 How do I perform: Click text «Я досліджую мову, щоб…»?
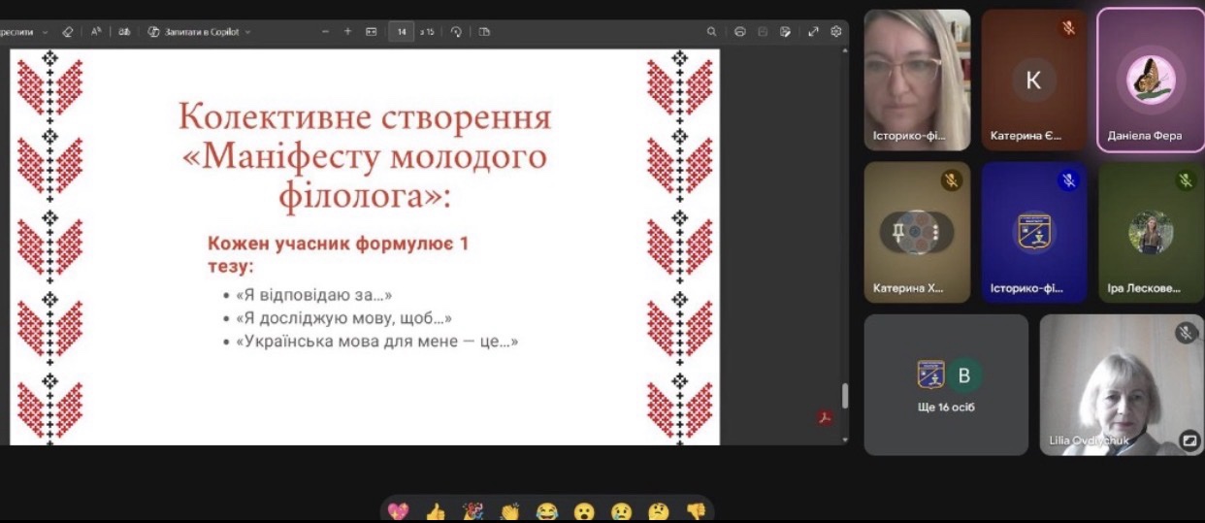tap(343, 317)
